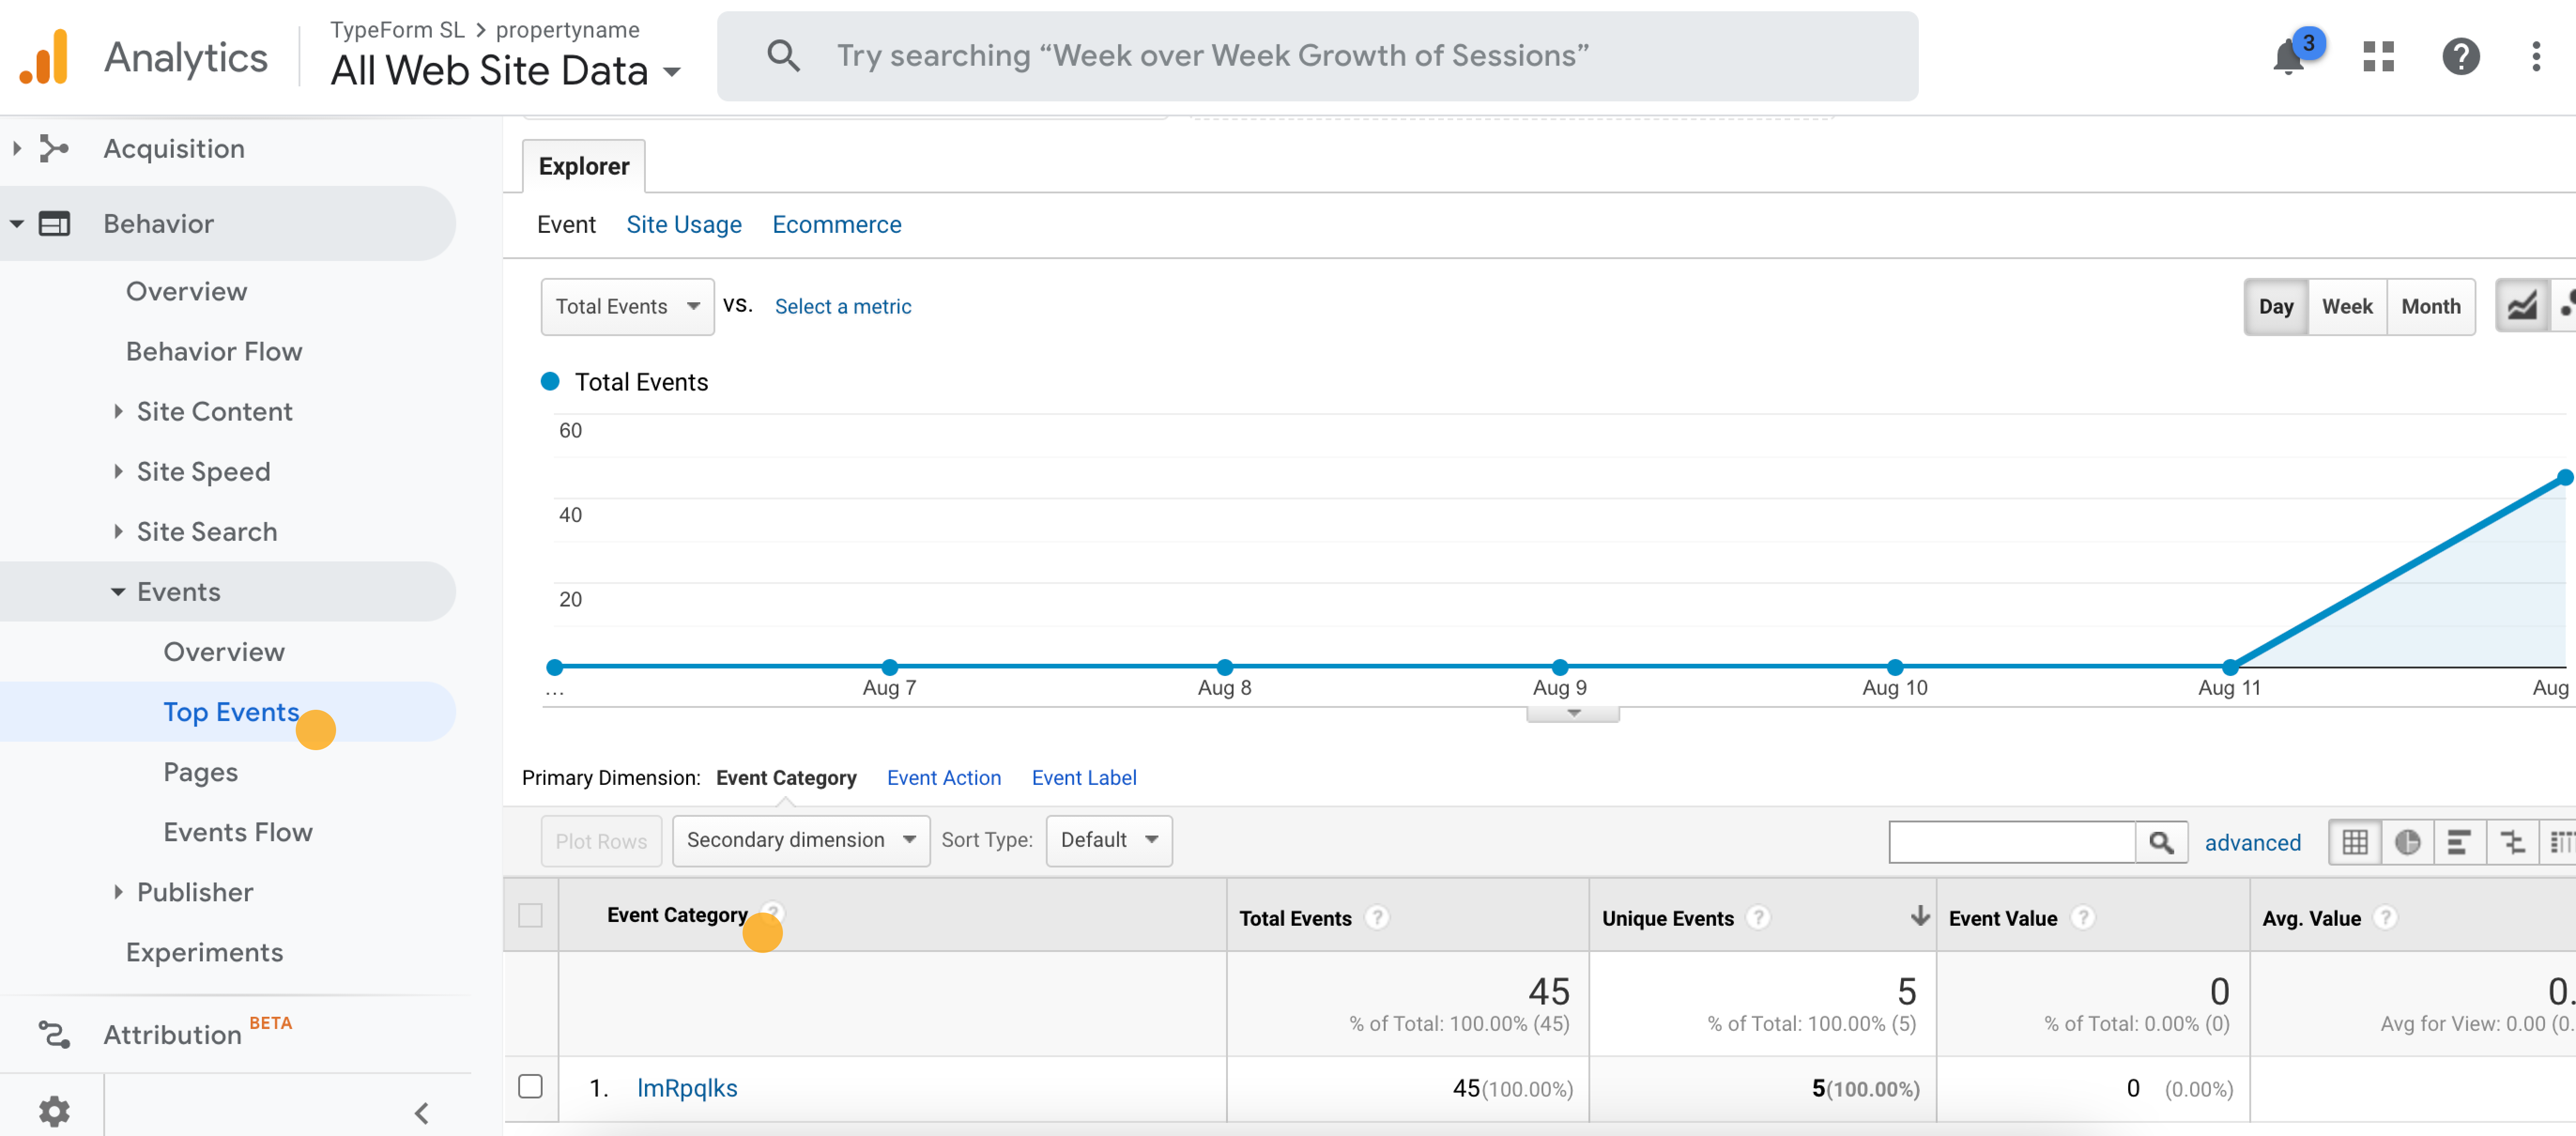Select Week granularity
The width and height of the screenshot is (2576, 1136).
(x=2346, y=306)
